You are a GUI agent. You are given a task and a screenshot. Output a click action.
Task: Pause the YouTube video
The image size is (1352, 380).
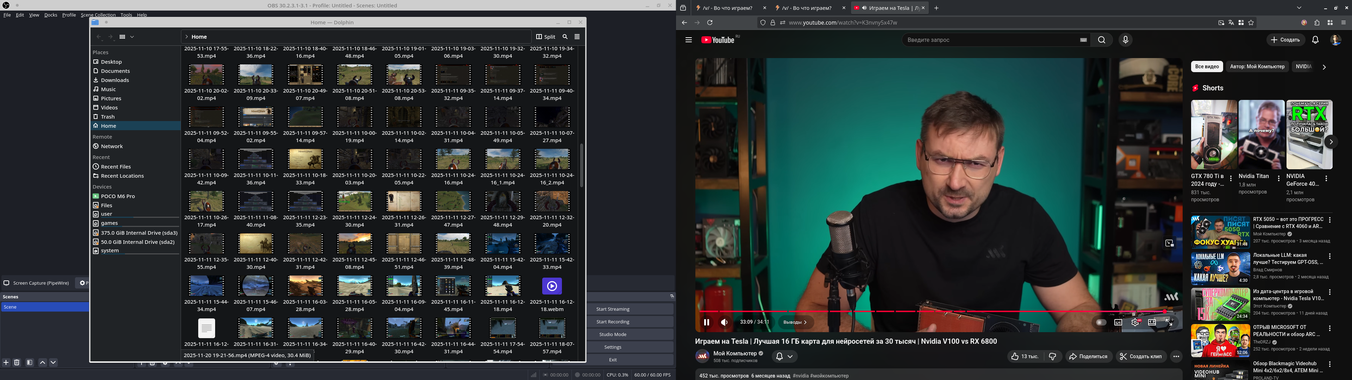[x=706, y=322]
